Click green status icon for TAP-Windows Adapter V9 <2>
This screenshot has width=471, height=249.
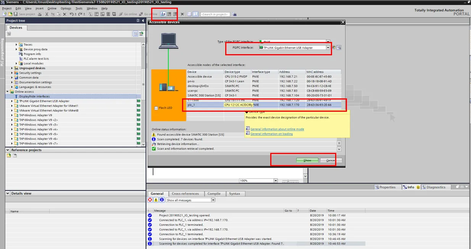pyautogui.click(x=139, y=120)
